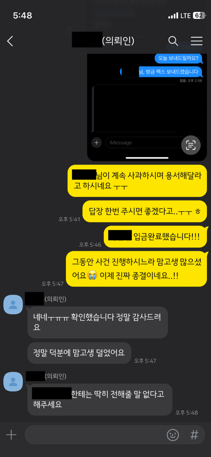Screen dimensions: 211x457
Task: Tap the gray bubble 정말 덕분에 맘고생 덜었어요
Action: coord(79,353)
